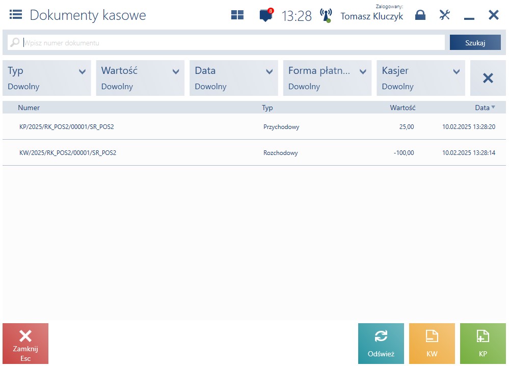Image resolution: width=509 pixels, height=366 pixels.
Task: Expand the Kasjer filter dropdown
Action: tap(421, 78)
